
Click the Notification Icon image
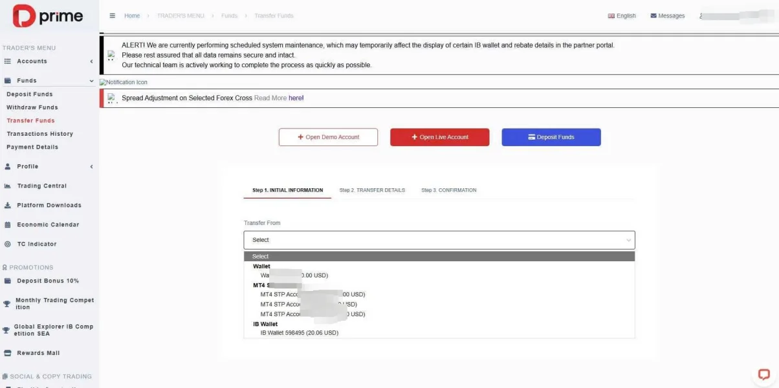coord(124,82)
